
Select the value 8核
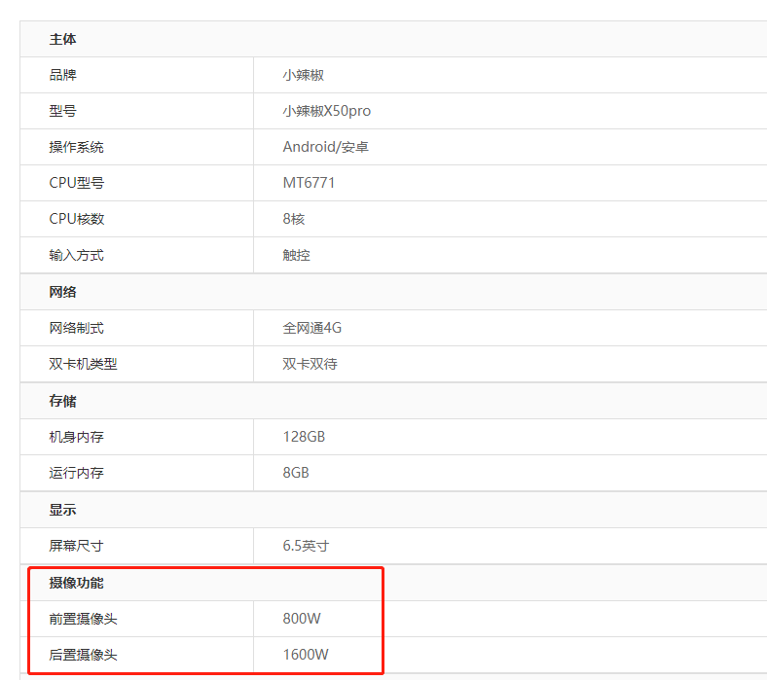pos(294,219)
